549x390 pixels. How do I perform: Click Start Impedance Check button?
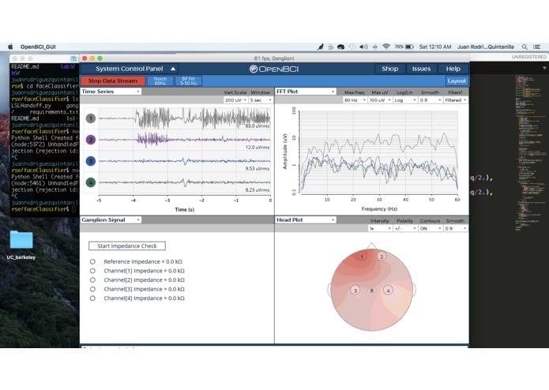click(x=127, y=246)
